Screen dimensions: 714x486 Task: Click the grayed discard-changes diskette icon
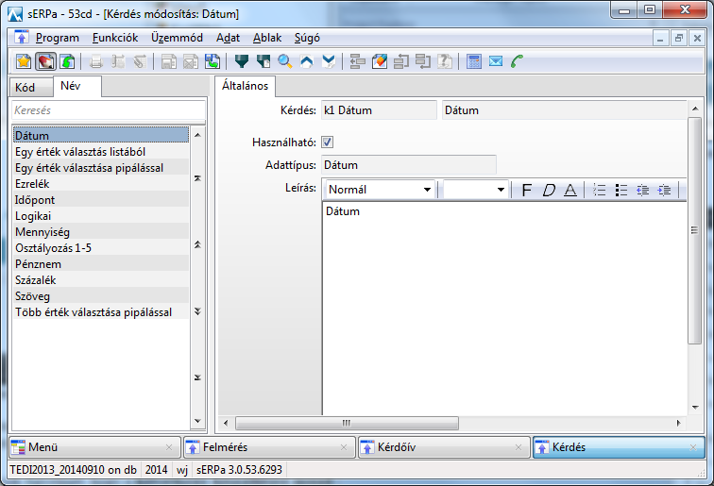click(x=191, y=61)
